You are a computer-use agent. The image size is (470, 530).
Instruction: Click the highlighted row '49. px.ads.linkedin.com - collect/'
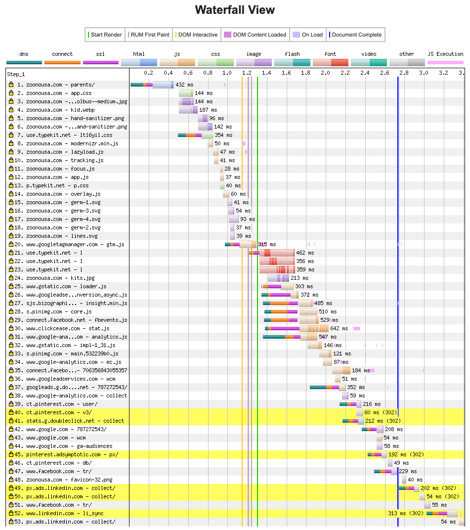235,488
